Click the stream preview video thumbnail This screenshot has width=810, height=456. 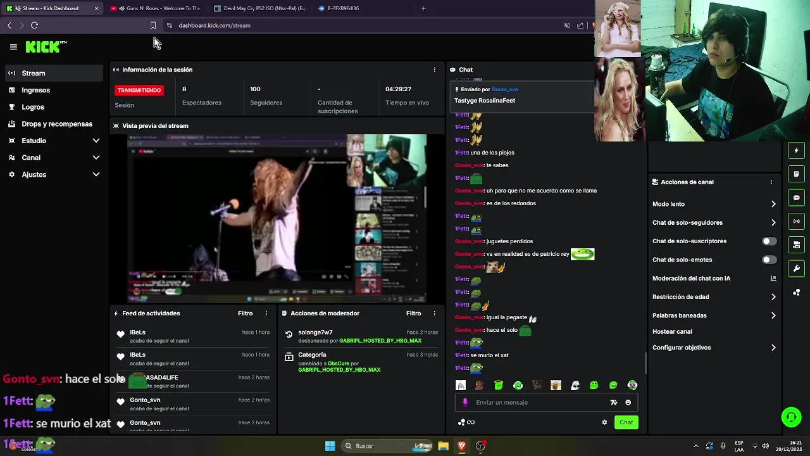277,218
